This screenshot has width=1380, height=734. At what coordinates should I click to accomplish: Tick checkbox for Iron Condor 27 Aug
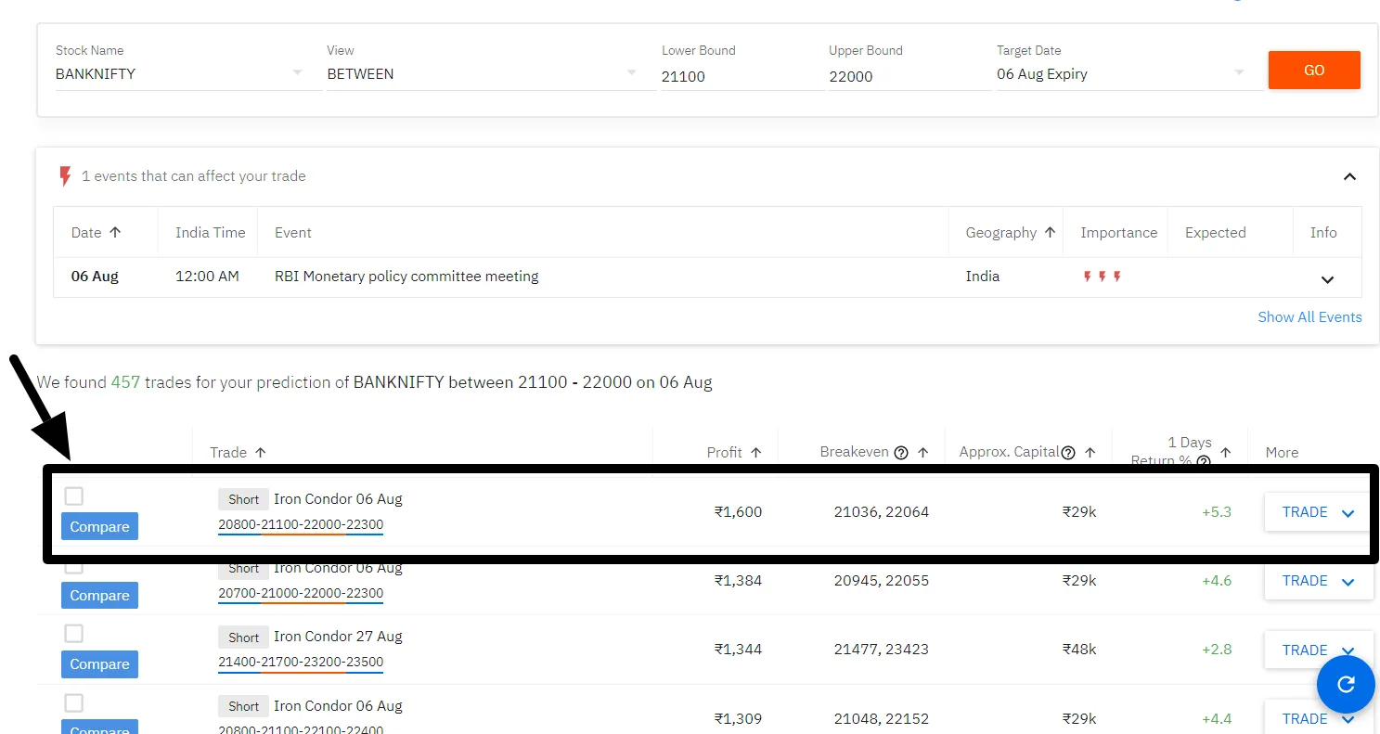pos(73,634)
